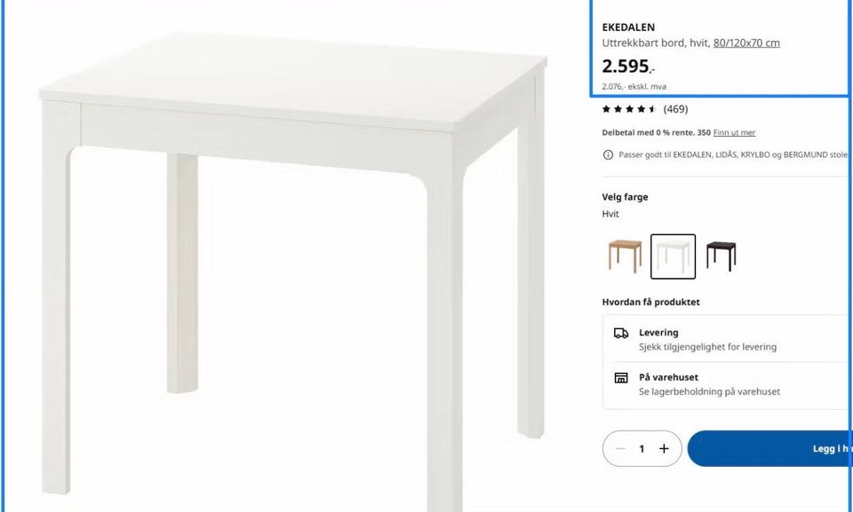Open the (469) reviews count
This screenshot has width=853, height=512.
tap(675, 109)
